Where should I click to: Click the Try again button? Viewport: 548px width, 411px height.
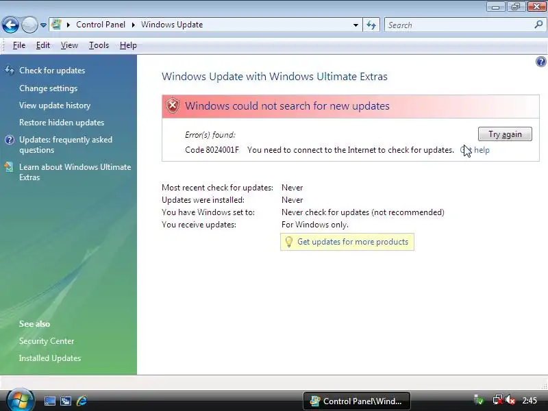tap(505, 134)
